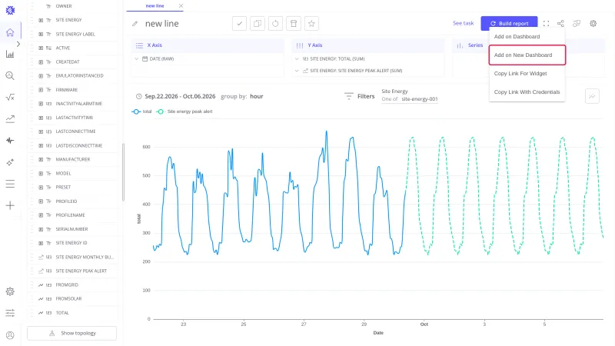Click the app logo at top-left

pos(10,10)
